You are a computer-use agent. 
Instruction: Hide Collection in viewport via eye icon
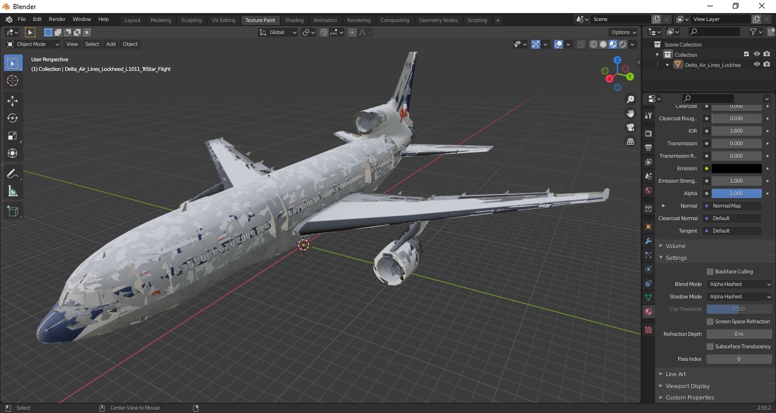(x=757, y=54)
